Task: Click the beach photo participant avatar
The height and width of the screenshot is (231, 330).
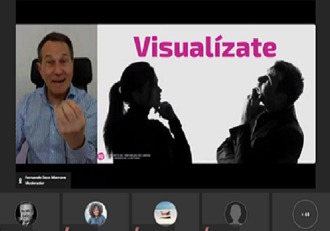Action: tap(165, 214)
